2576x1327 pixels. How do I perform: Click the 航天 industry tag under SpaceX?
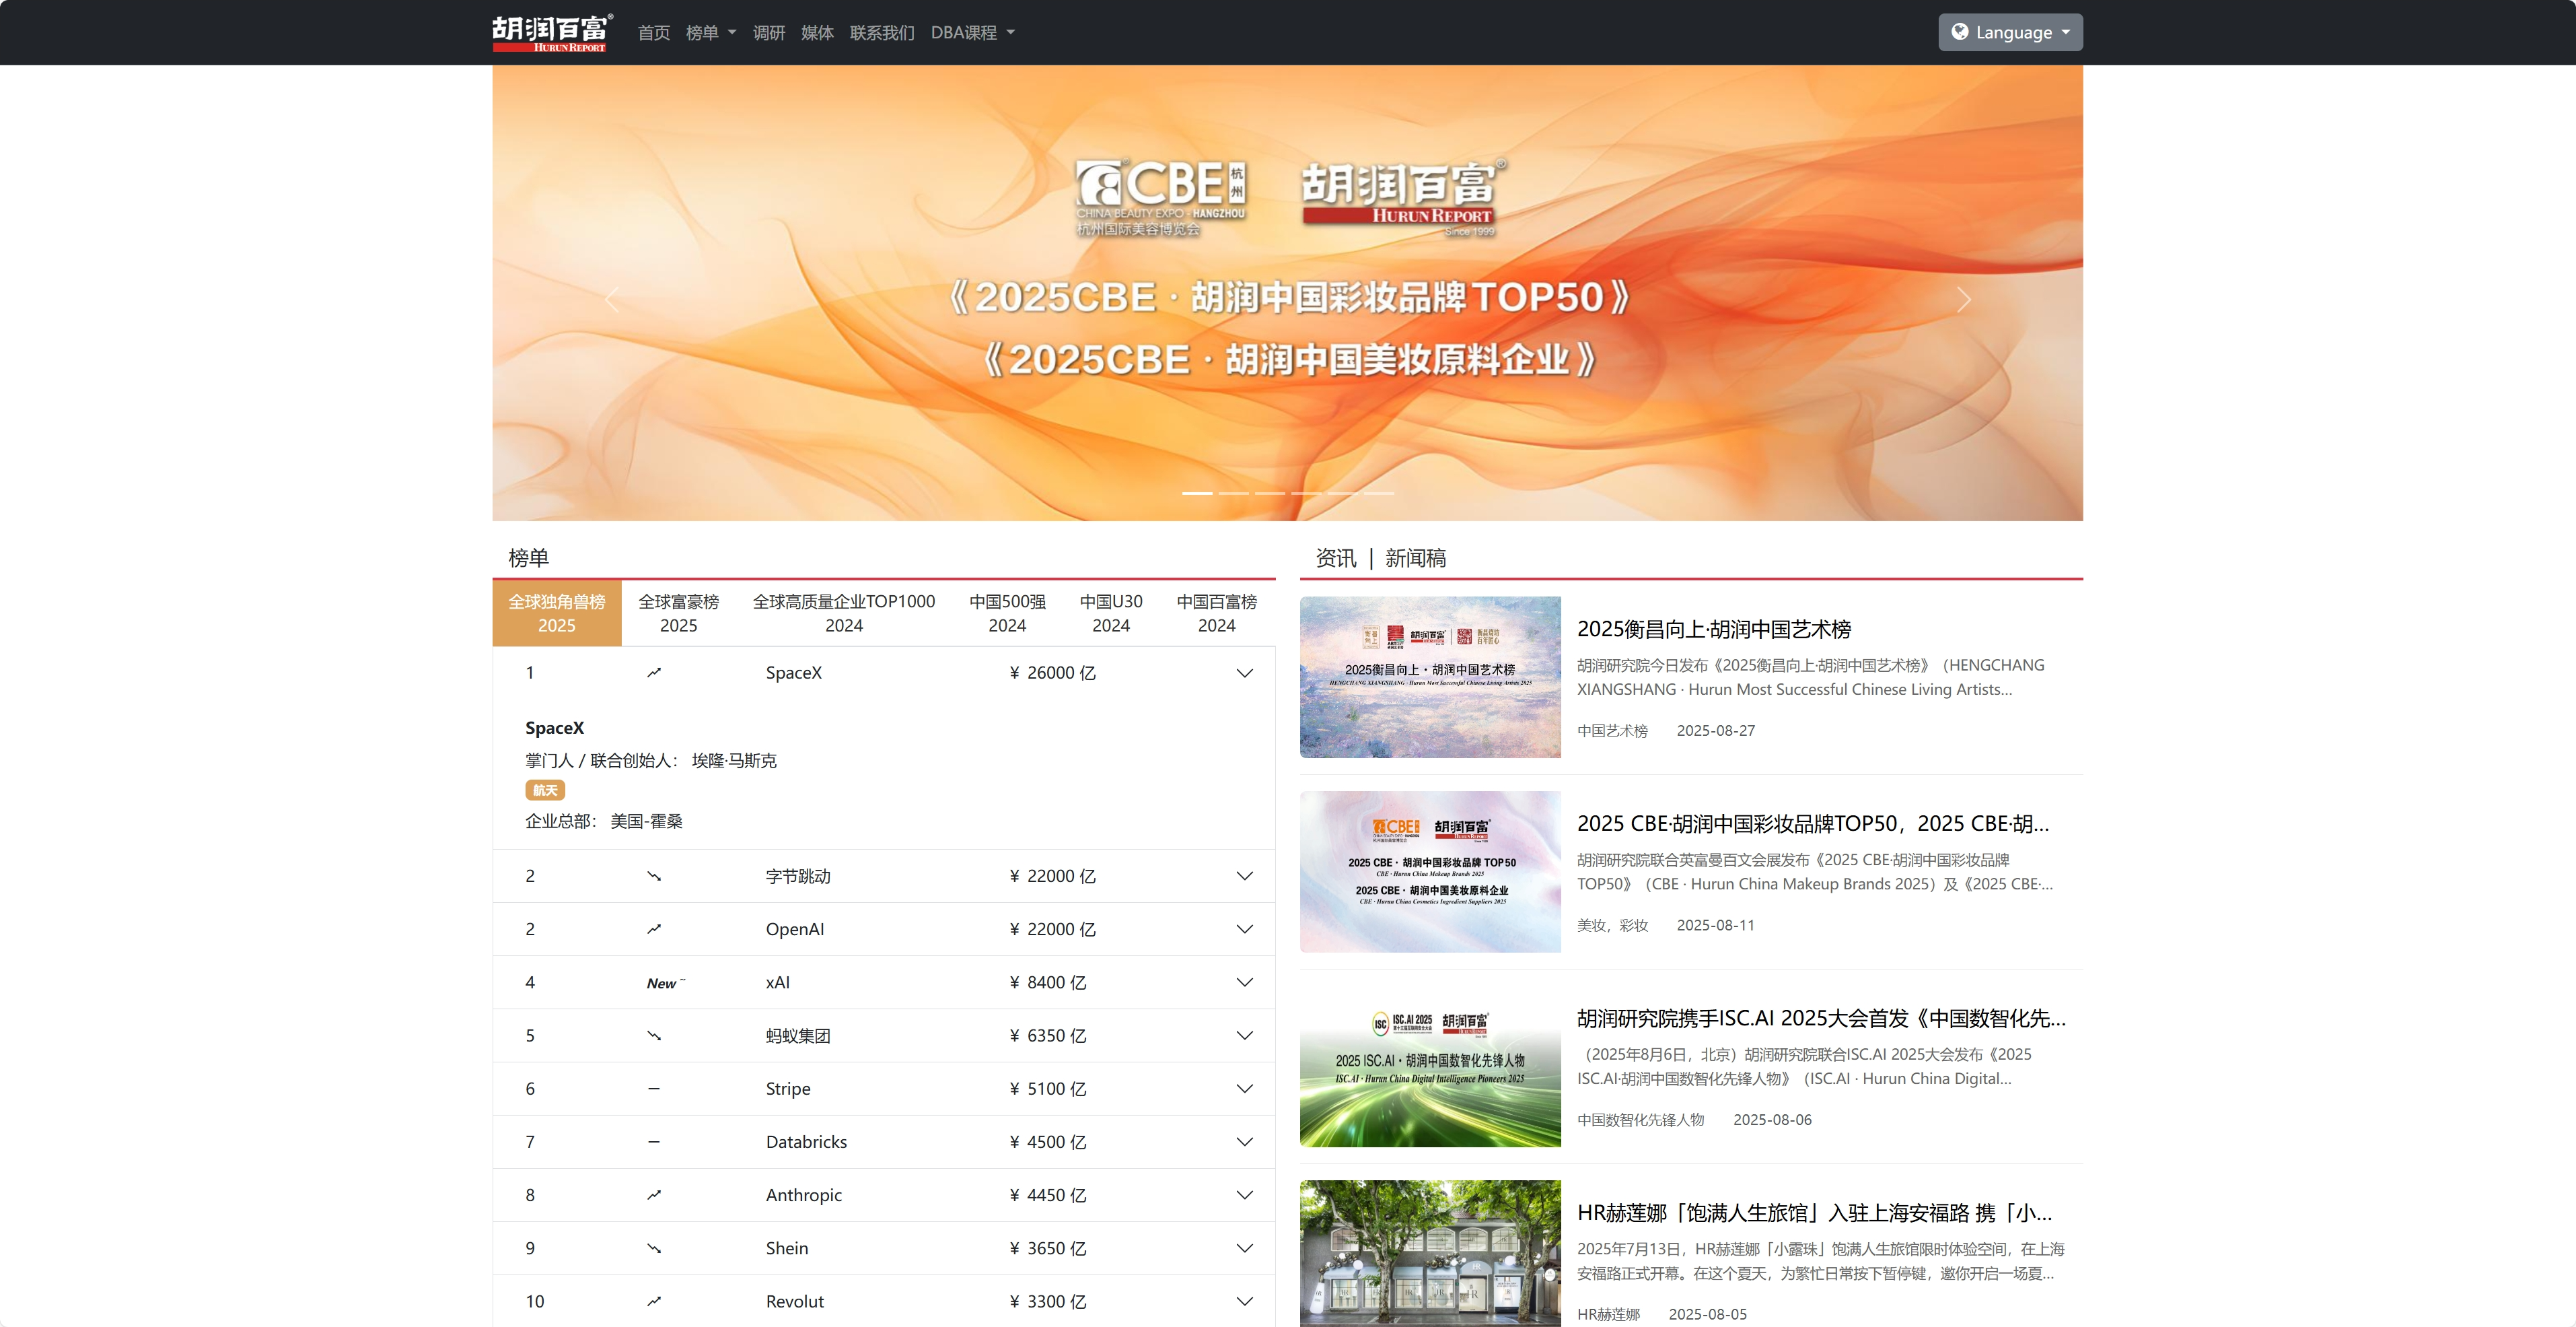(545, 790)
